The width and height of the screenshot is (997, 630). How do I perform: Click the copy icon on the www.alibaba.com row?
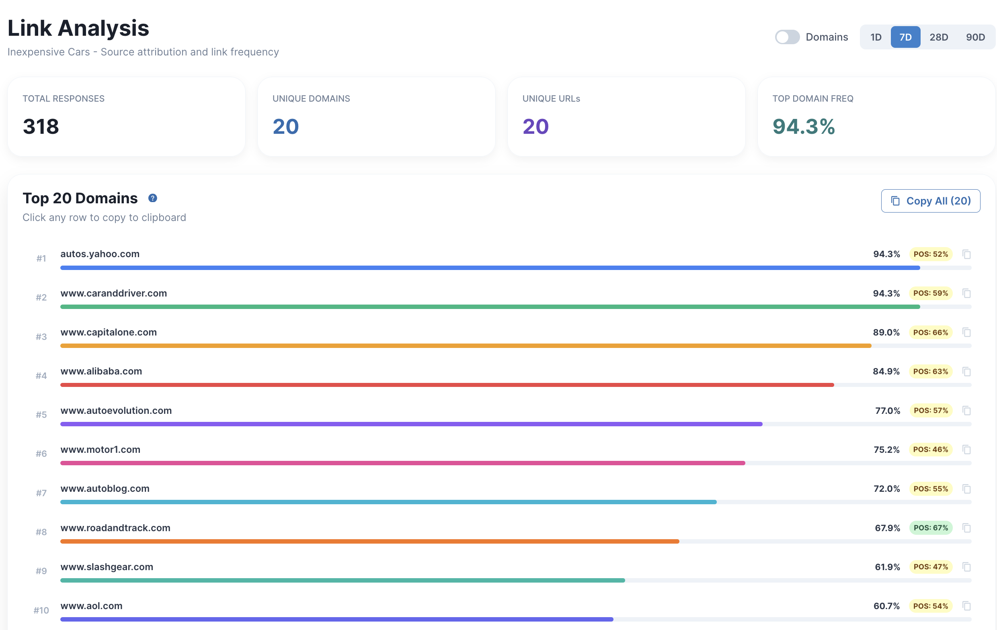[966, 372]
